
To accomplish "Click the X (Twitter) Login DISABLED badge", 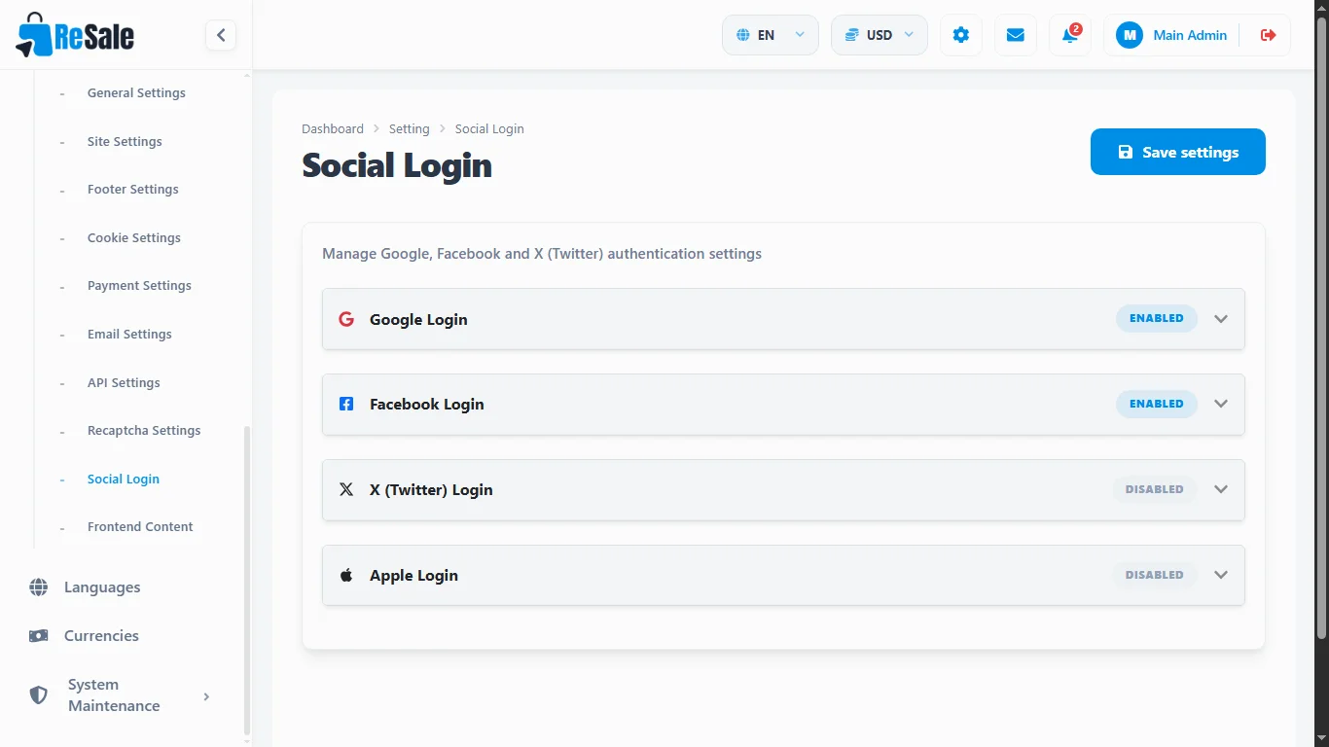I will click(x=1155, y=489).
